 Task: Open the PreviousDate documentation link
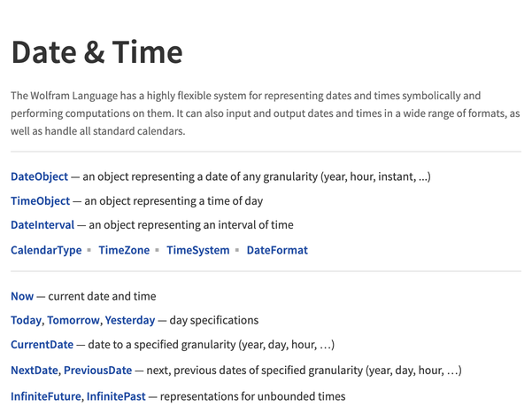tap(97, 370)
